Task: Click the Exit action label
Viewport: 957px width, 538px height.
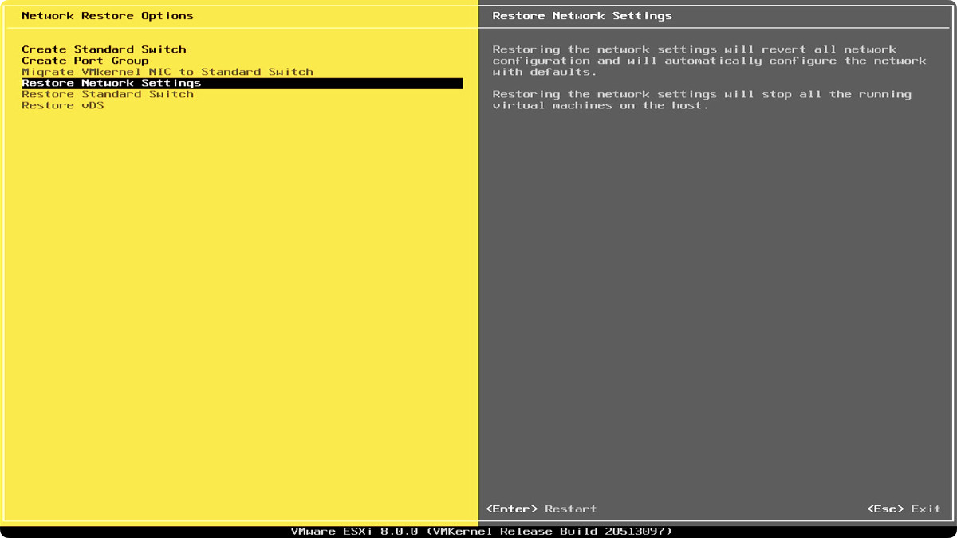Action: tap(926, 509)
